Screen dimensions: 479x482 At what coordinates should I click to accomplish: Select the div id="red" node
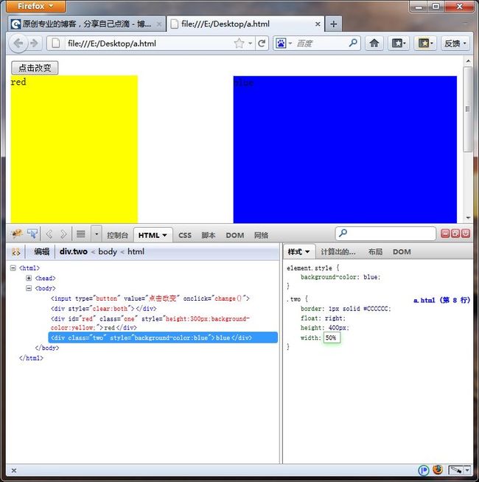(150, 323)
